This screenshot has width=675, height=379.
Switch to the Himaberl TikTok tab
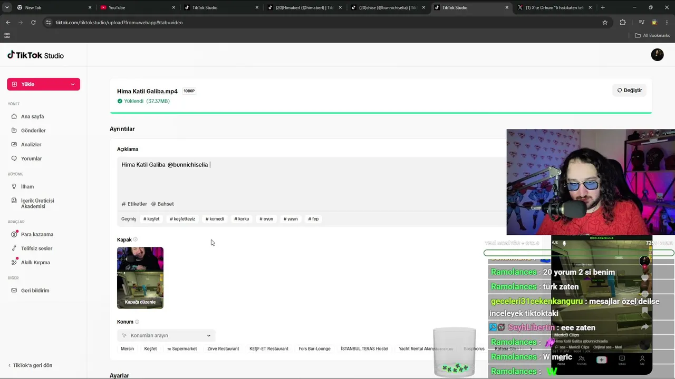point(304,7)
